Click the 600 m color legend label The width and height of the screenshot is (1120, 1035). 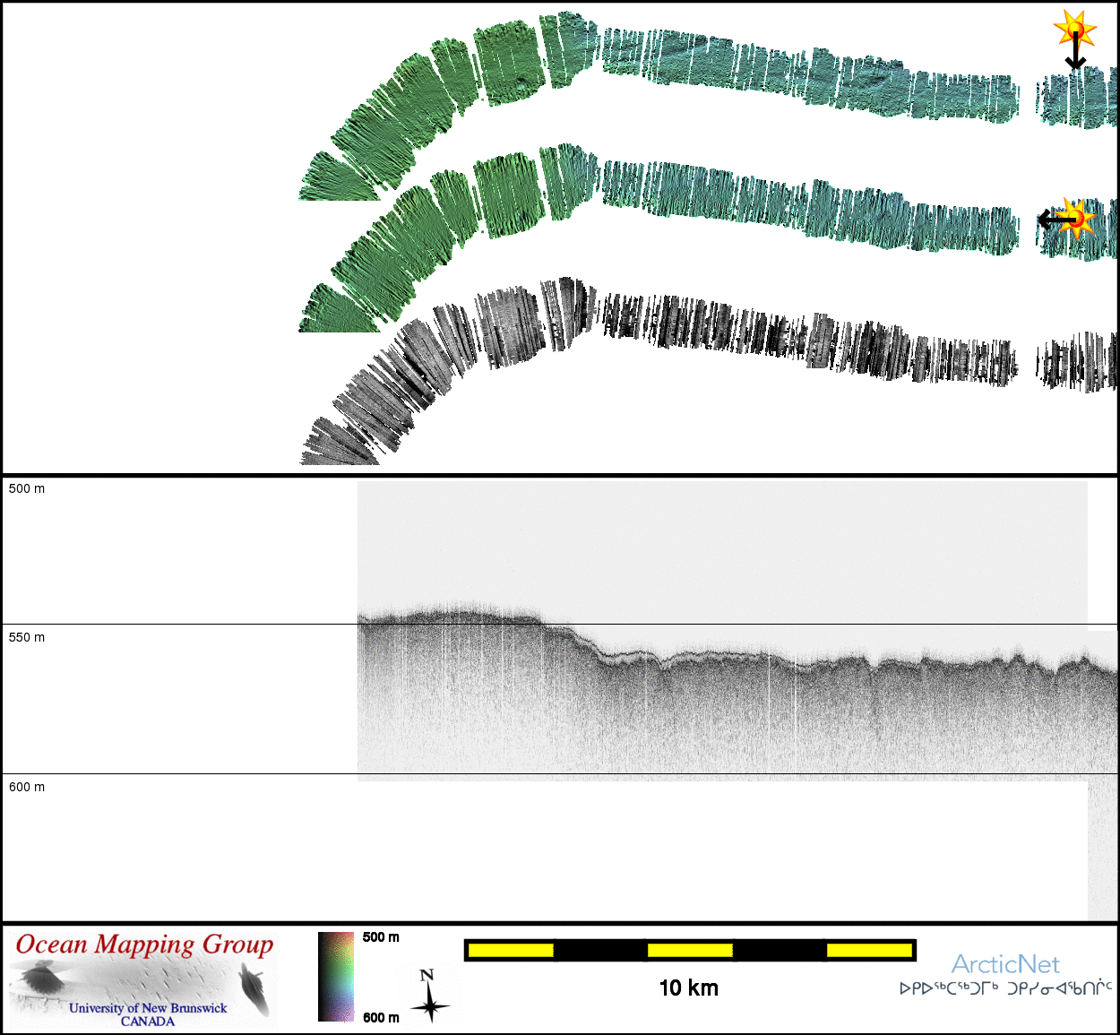pos(381,1017)
